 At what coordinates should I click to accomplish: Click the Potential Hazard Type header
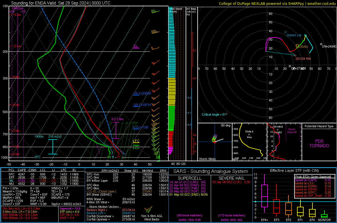click(319, 126)
